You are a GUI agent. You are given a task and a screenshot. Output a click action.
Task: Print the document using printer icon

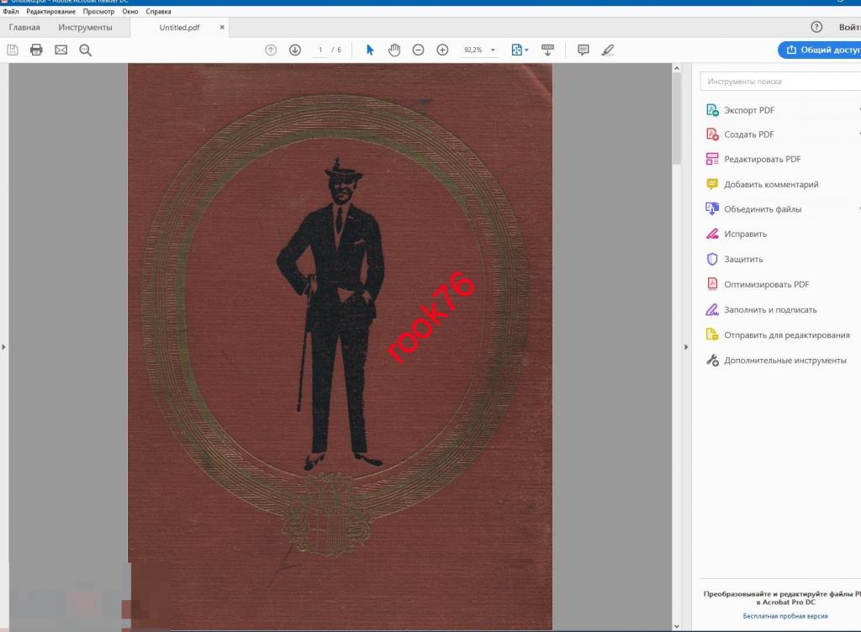point(36,50)
